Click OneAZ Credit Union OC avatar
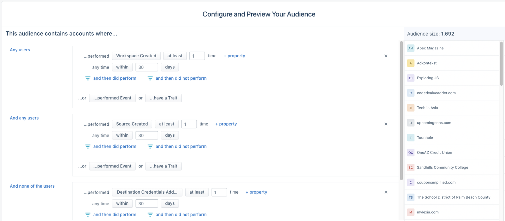This screenshot has height=221, width=505. [x=411, y=153]
